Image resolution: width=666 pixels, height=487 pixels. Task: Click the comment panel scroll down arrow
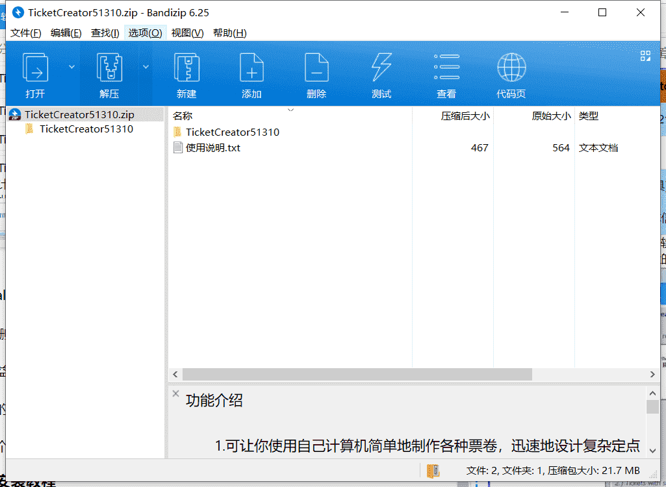pyautogui.click(x=652, y=451)
